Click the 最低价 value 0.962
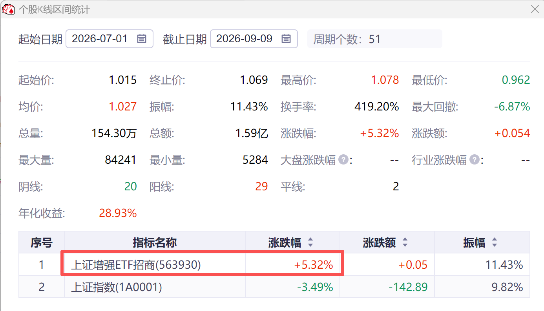The height and width of the screenshot is (311, 544). 516,80
